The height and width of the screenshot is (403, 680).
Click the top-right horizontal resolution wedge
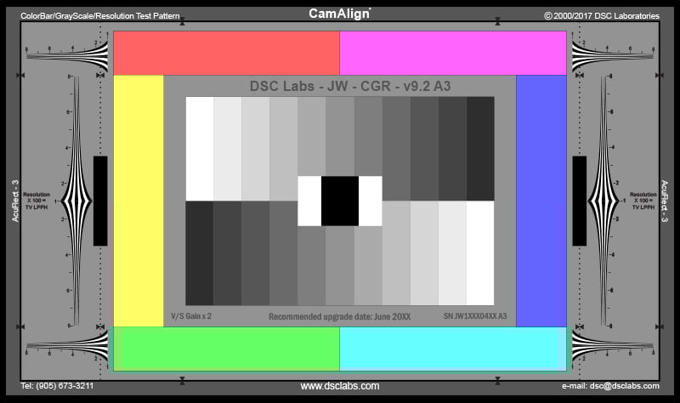612,56
